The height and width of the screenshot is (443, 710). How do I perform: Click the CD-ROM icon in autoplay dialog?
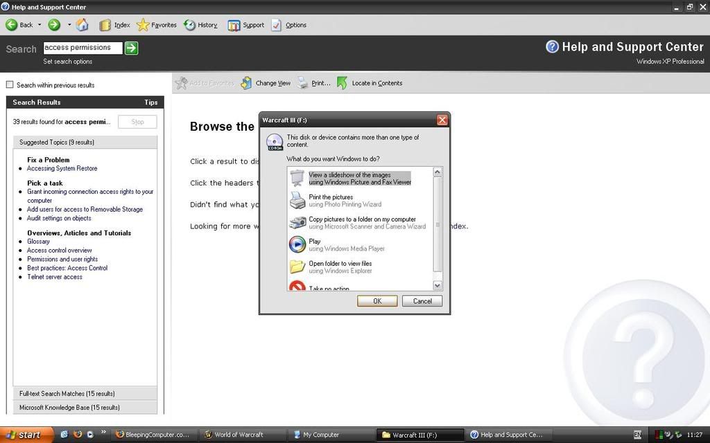(x=275, y=142)
